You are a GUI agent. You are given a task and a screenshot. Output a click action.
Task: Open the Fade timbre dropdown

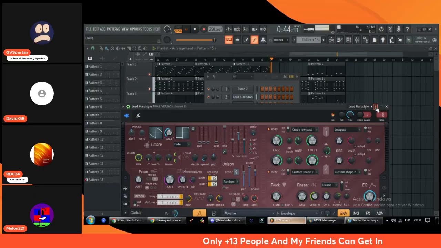[x=182, y=144]
